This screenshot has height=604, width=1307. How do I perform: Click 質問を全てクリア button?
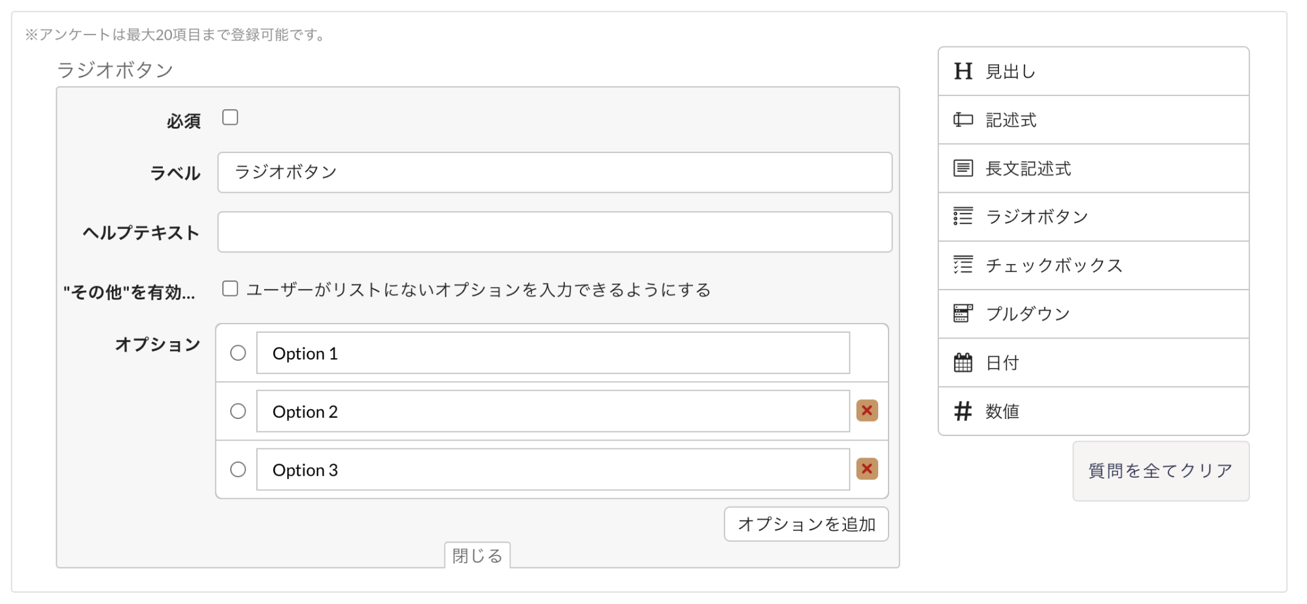1161,471
